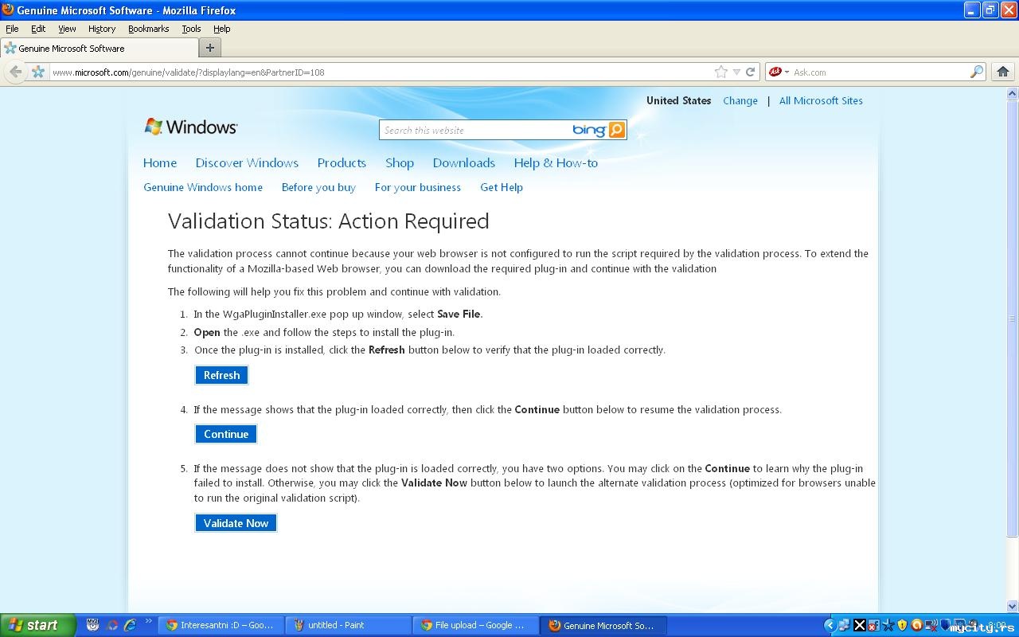This screenshot has width=1019, height=637.
Task: Open the File menu
Action: click(x=12, y=29)
